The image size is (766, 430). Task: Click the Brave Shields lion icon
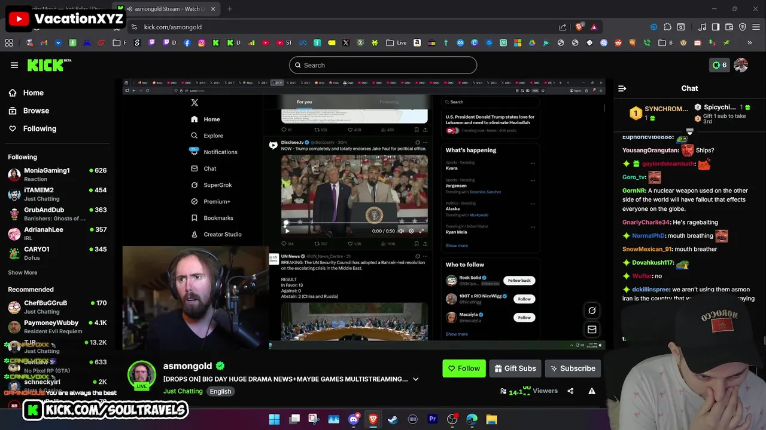[x=579, y=27]
